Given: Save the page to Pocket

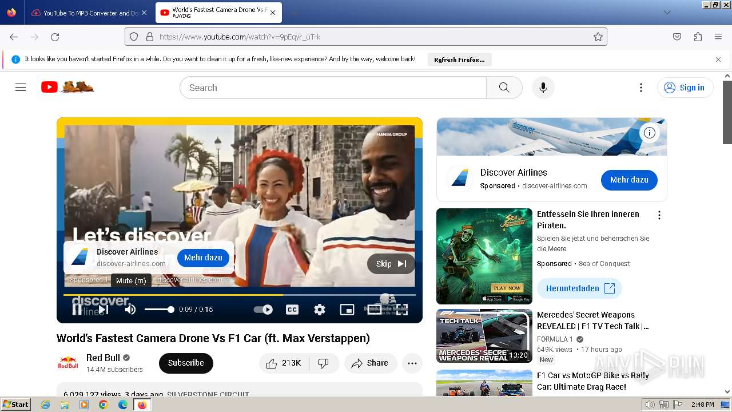Looking at the screenshot, I should click(x=677, y=37).
